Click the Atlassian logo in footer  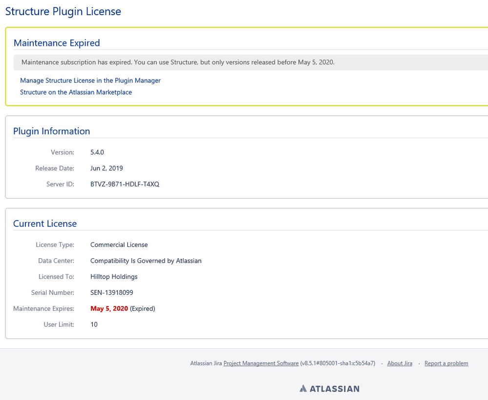[x=329, y=388]
